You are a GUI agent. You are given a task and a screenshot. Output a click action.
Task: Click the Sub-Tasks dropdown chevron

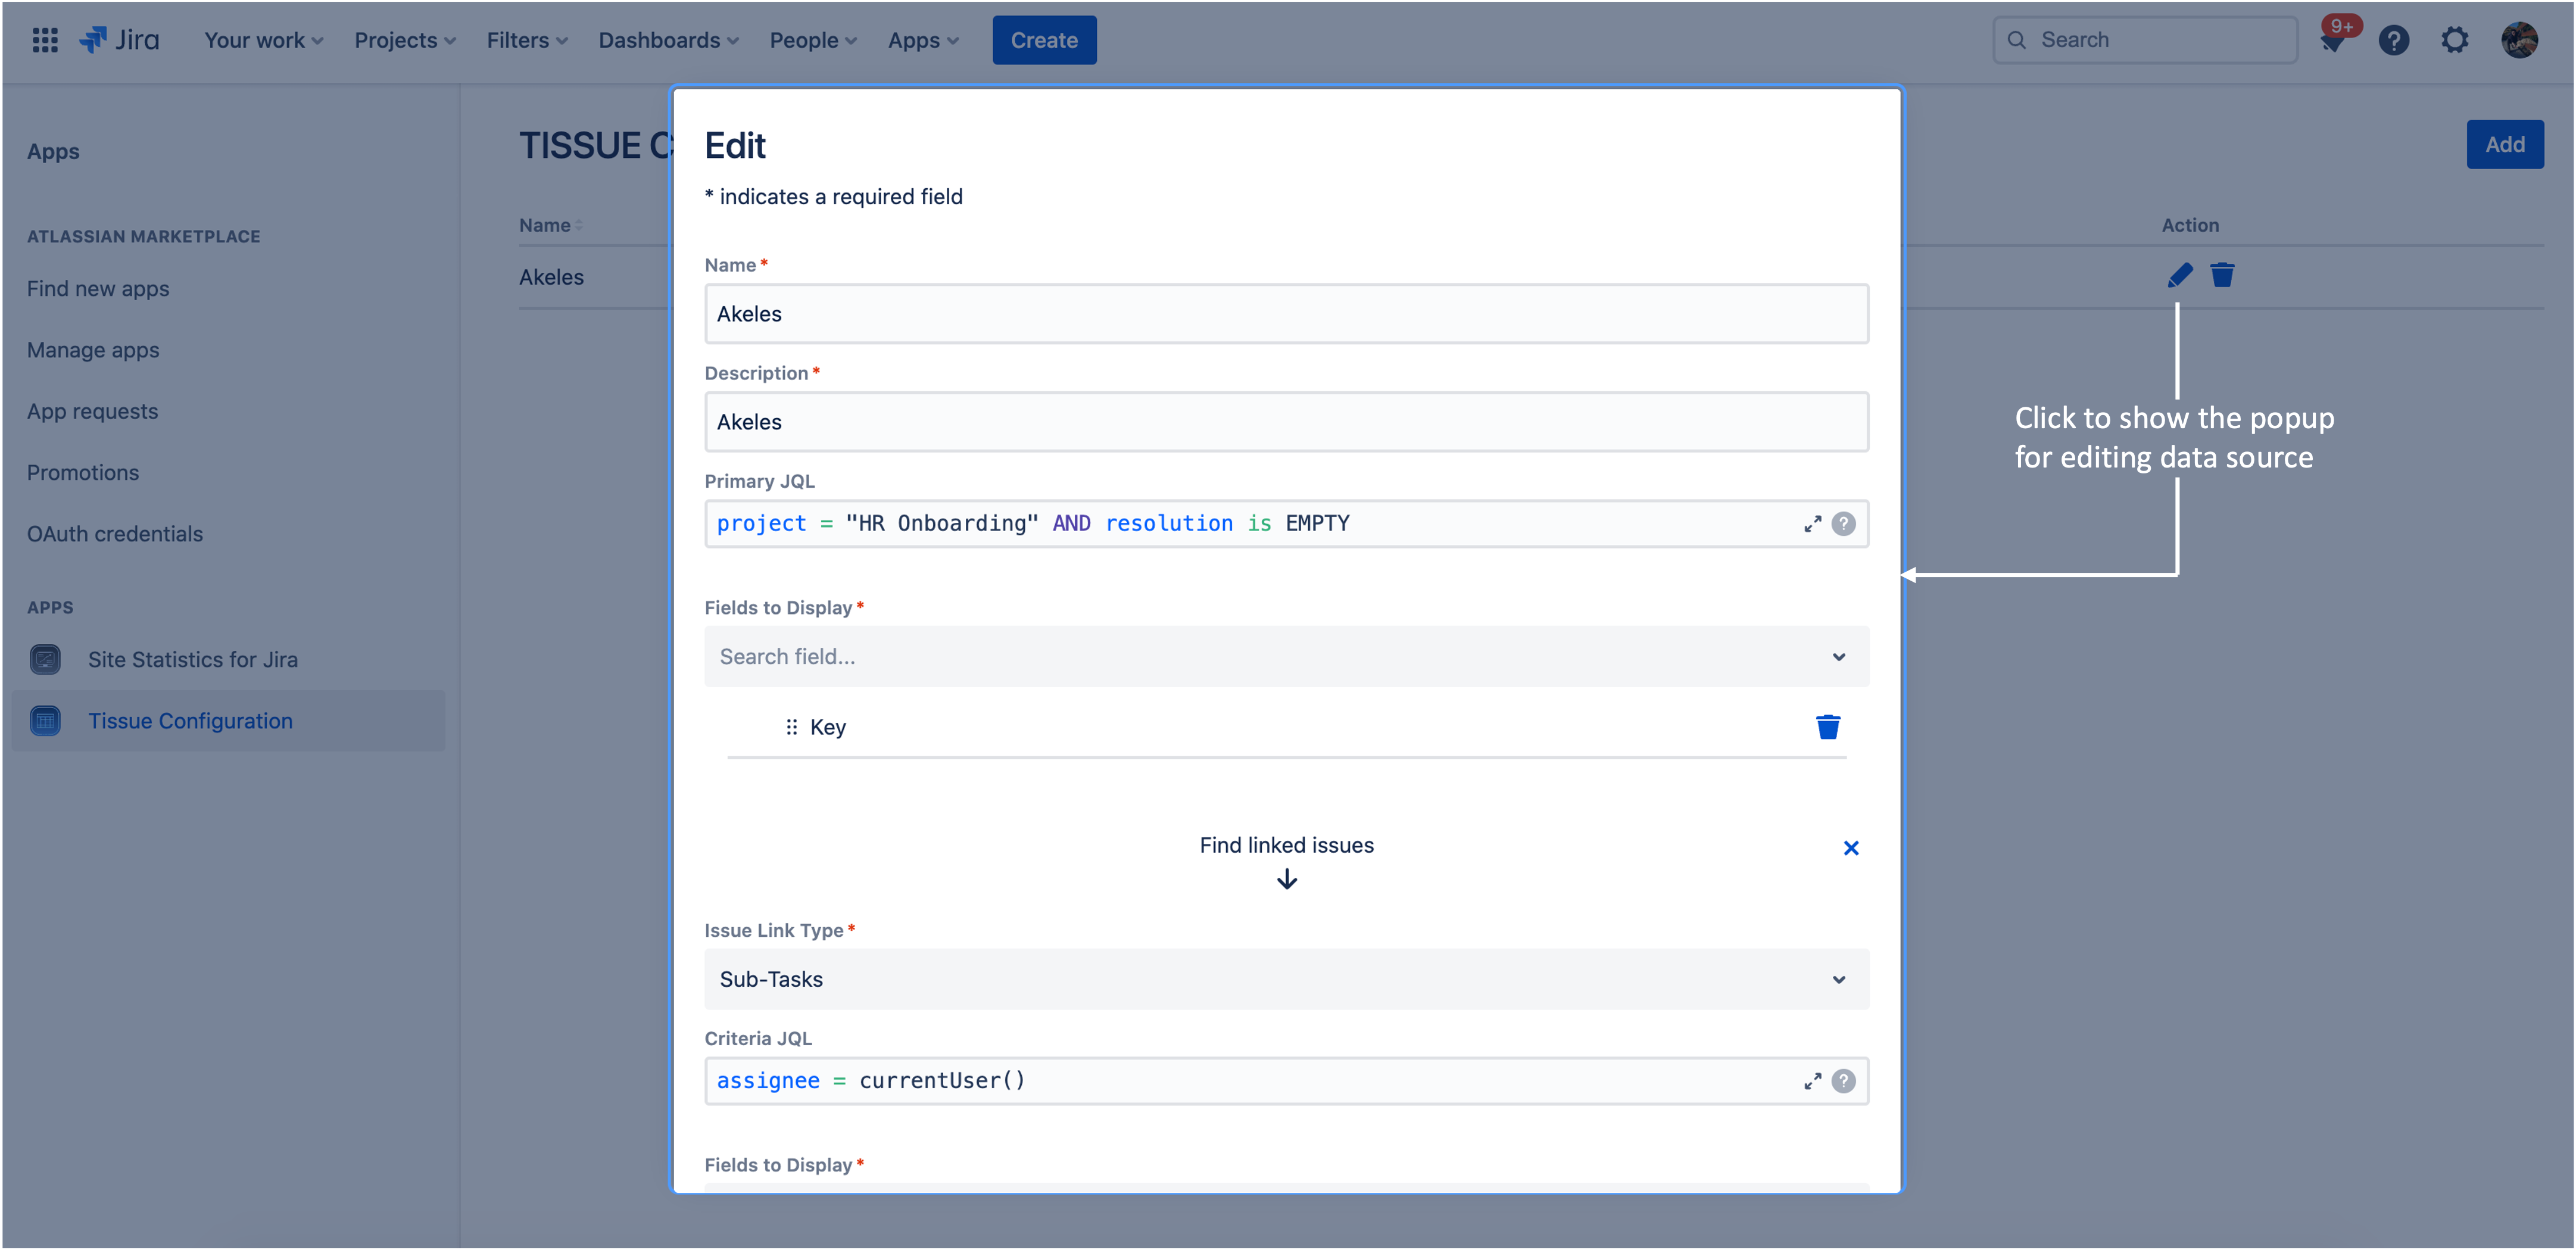coord(1839,980)
